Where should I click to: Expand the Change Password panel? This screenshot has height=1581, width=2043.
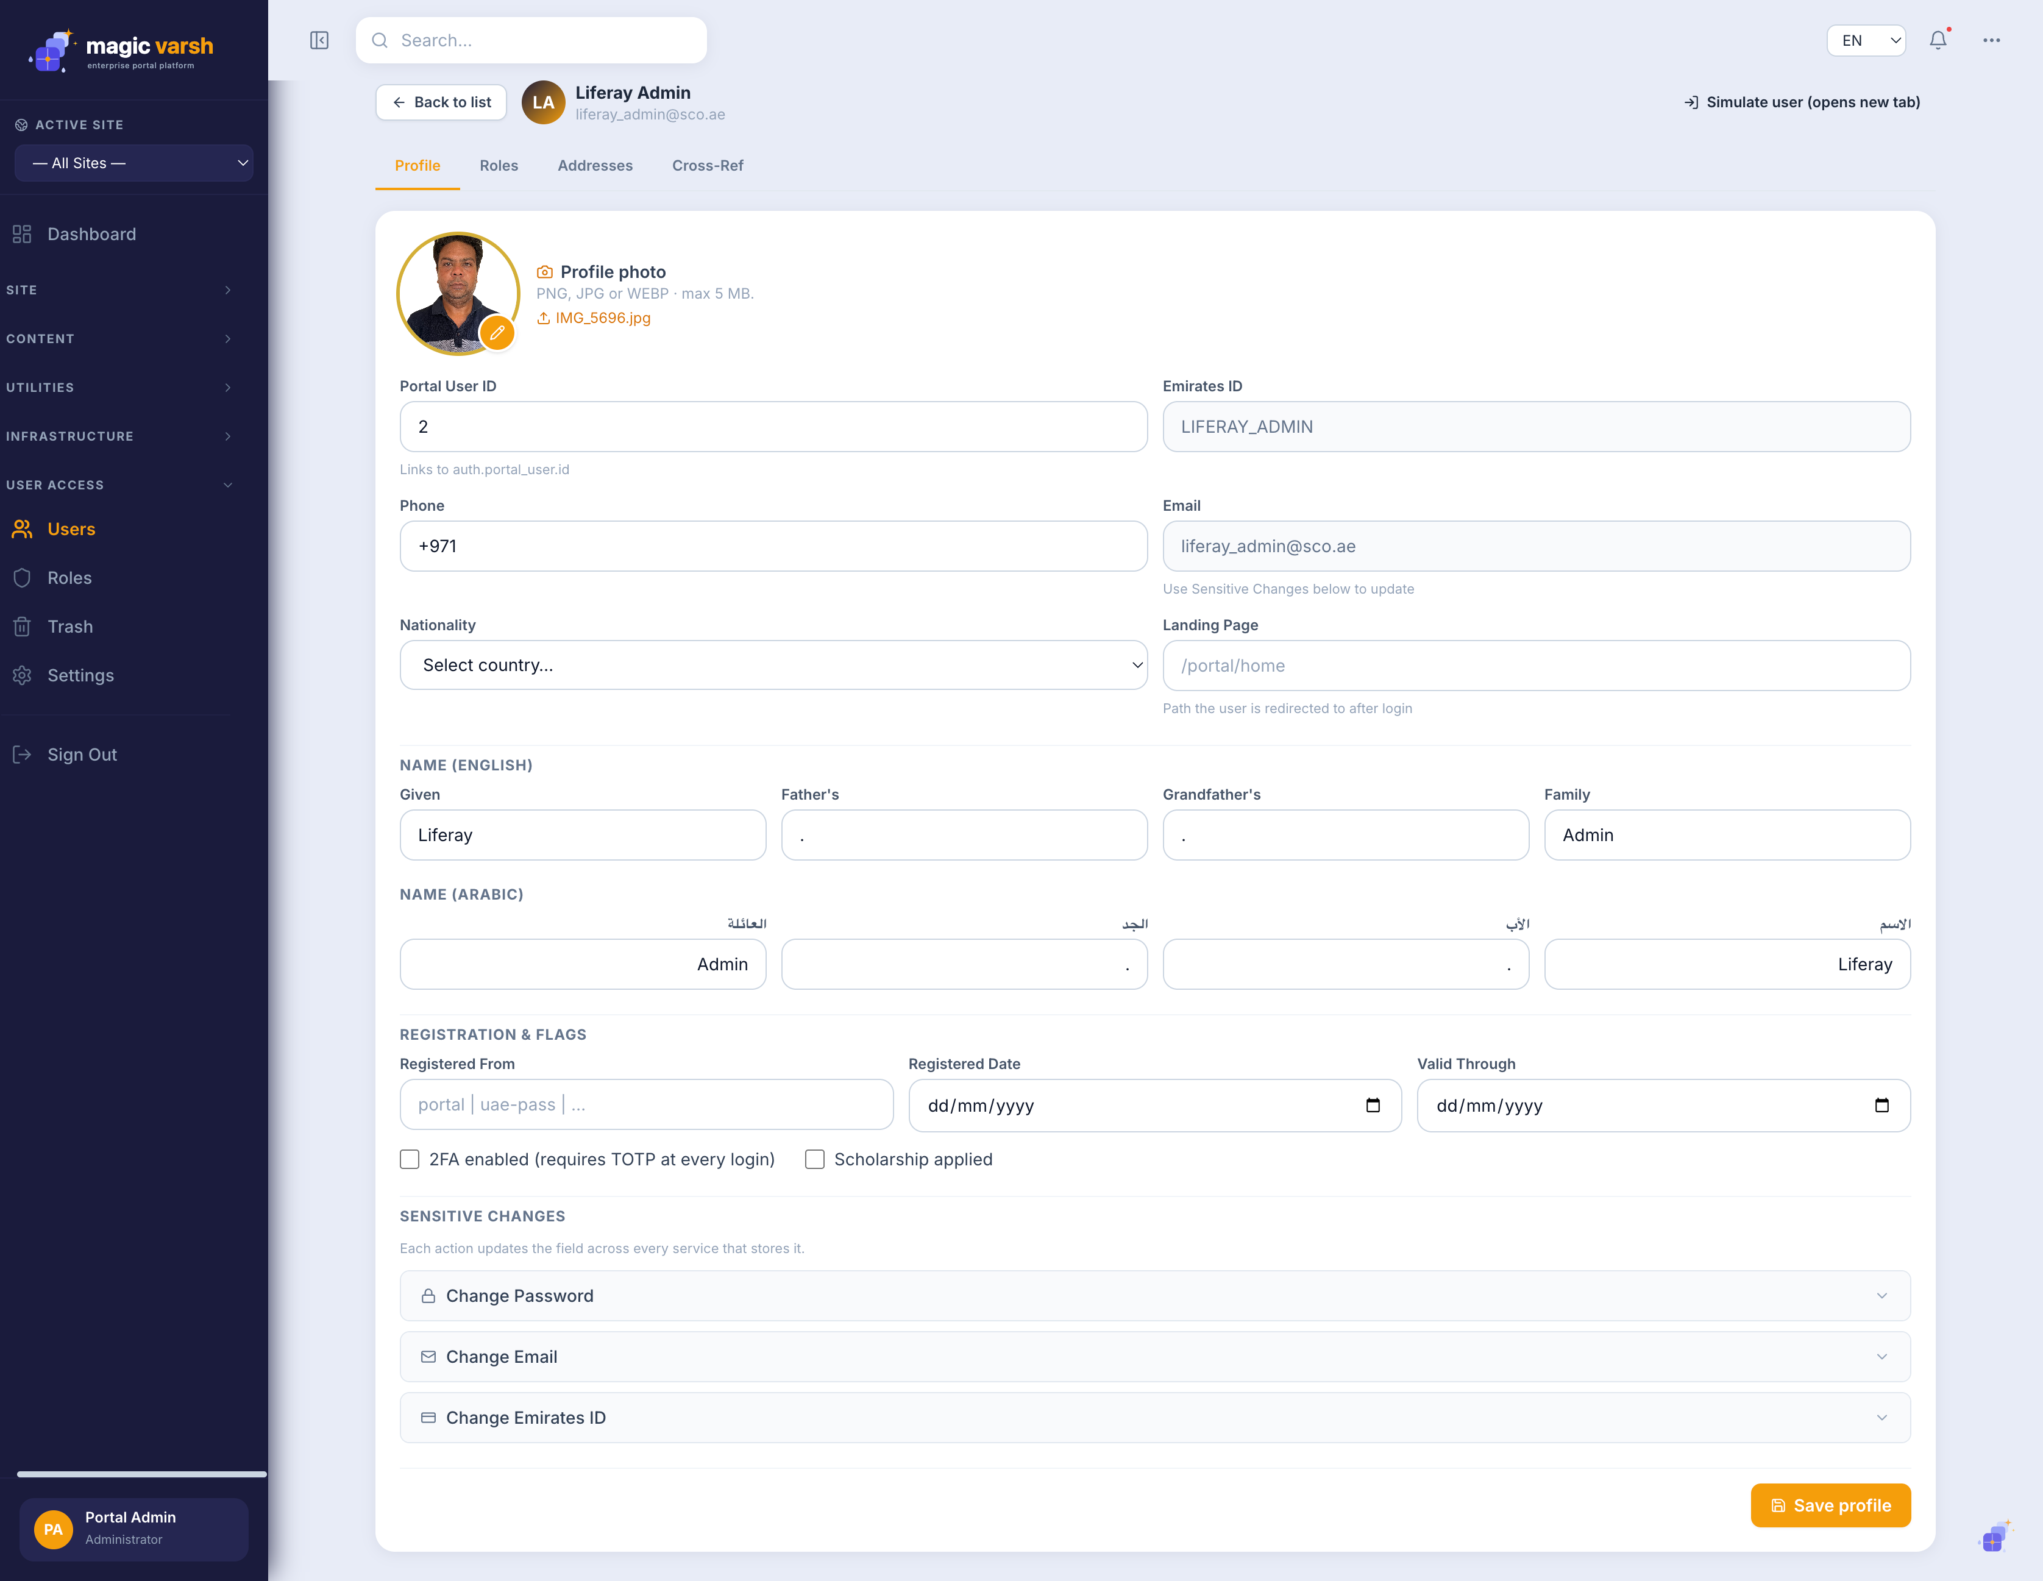1155,1296
